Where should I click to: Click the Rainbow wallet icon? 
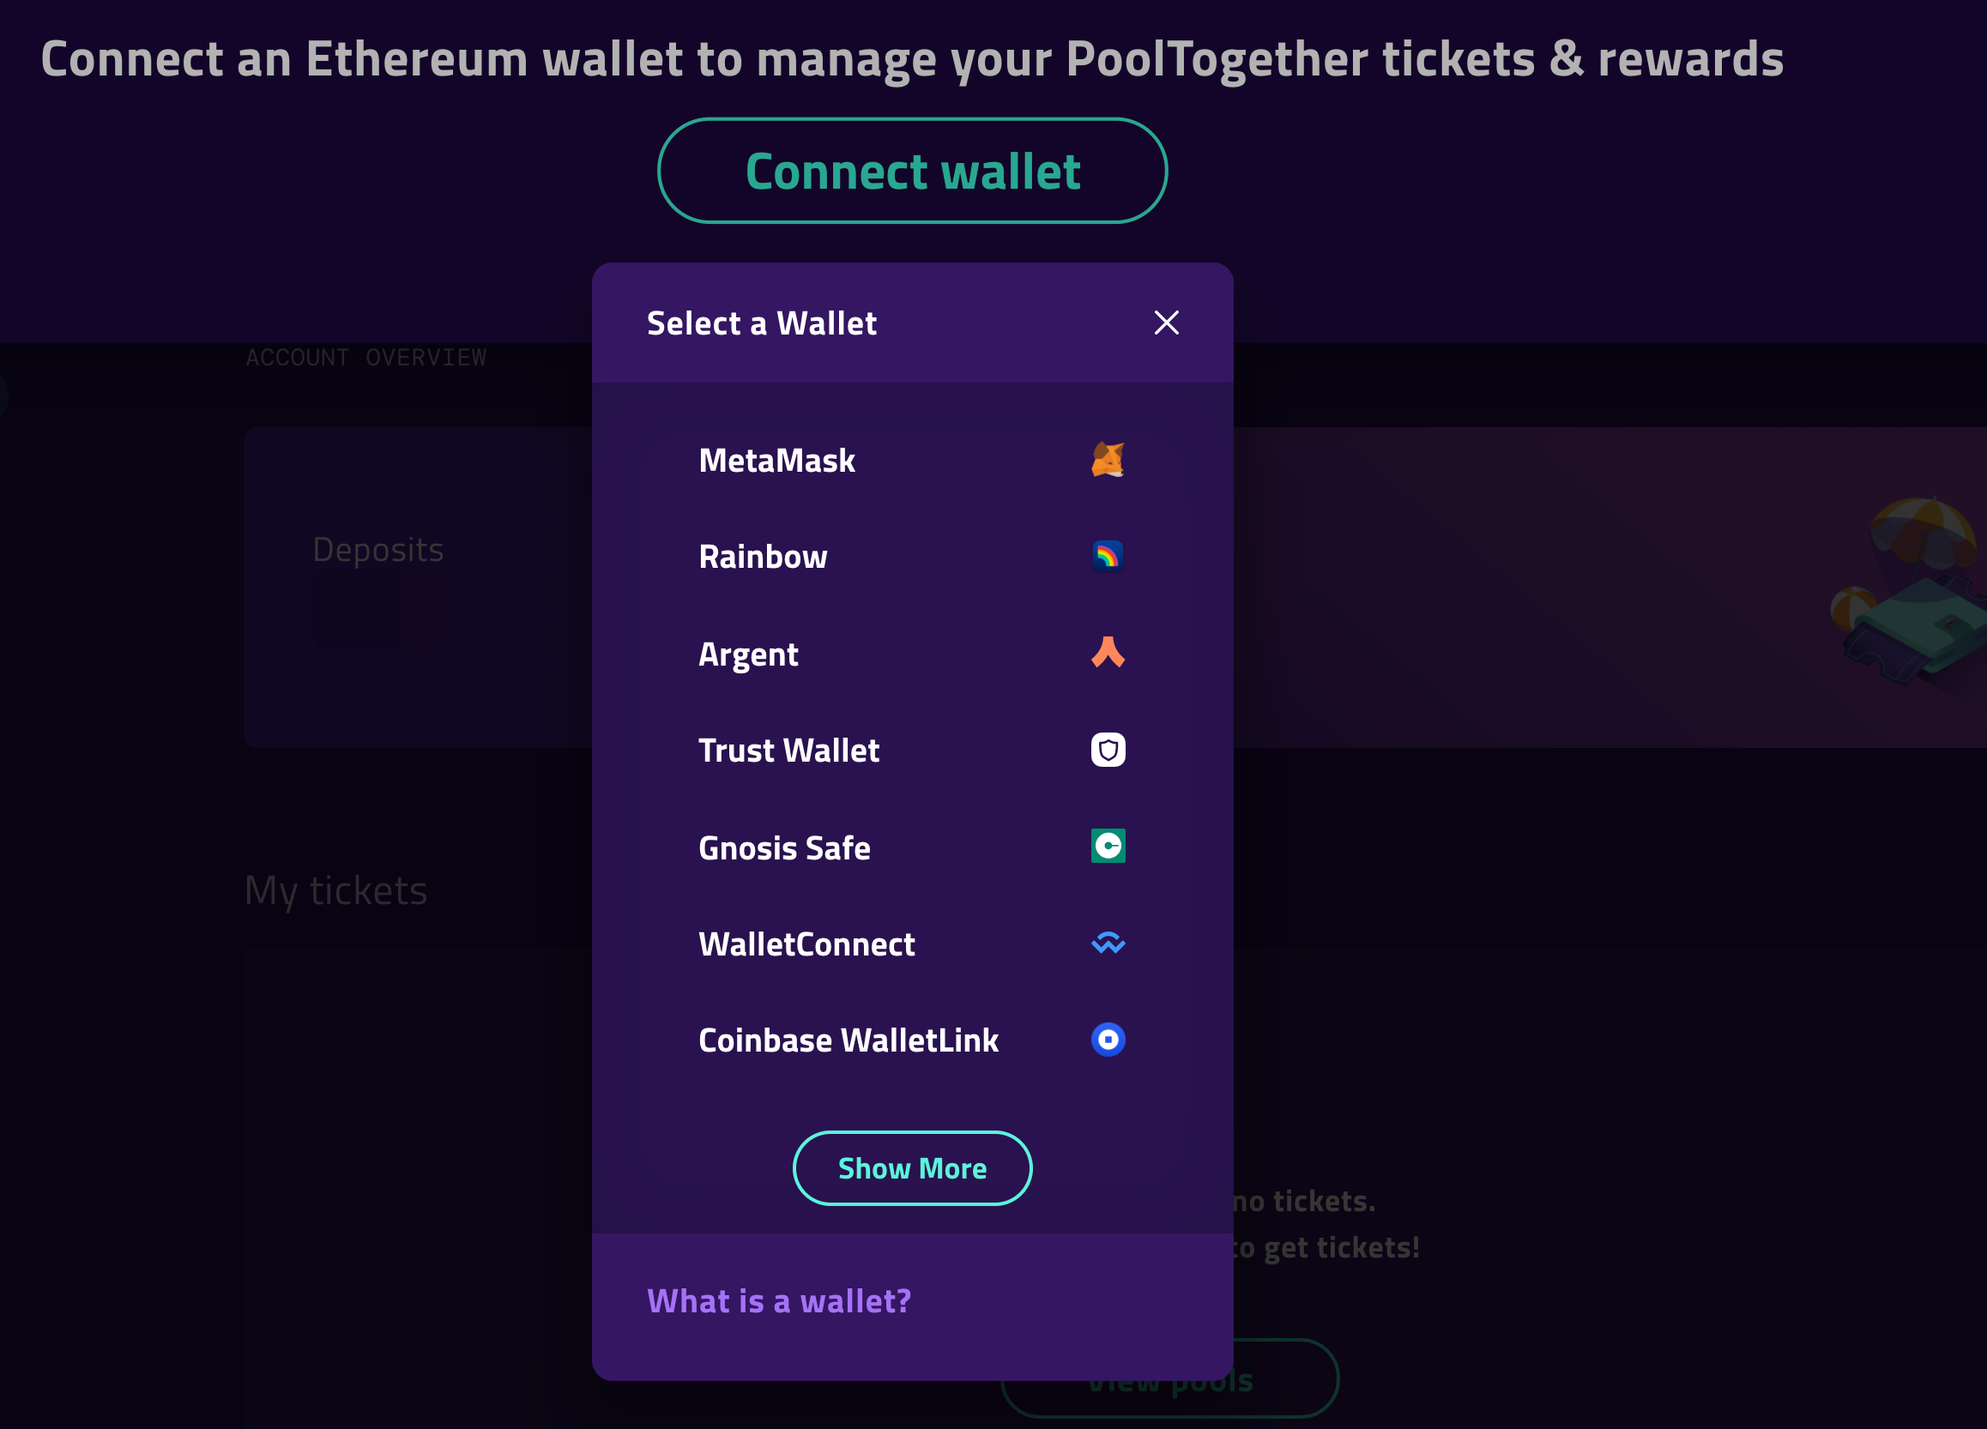[x=1108, y=557]
